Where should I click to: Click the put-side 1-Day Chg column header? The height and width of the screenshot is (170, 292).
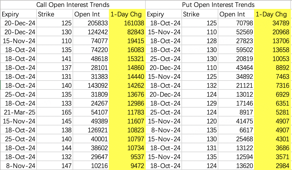click(x=272, y=14)
